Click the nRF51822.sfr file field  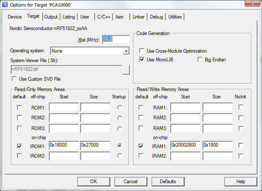(67, 70)
